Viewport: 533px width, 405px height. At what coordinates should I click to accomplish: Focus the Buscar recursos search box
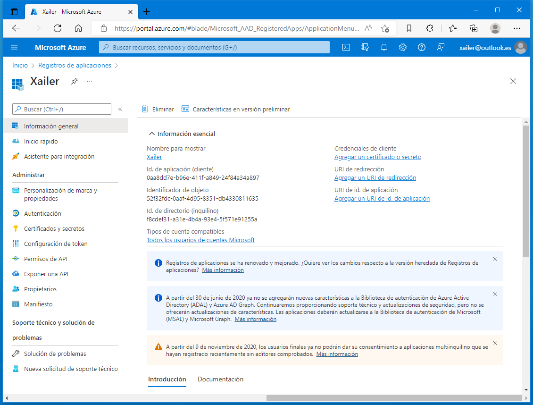214,47
